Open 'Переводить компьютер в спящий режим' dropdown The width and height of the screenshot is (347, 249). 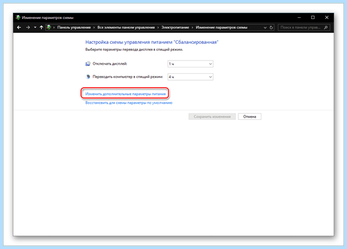190,77
